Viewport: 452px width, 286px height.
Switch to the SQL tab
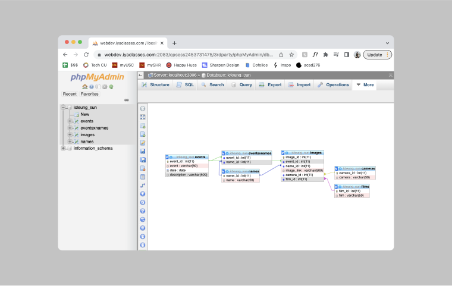coord(185,85)
